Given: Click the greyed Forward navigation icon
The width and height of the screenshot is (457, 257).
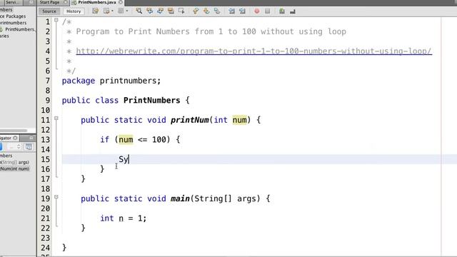Looking at the screenshot, I should [x=121, y=11].
